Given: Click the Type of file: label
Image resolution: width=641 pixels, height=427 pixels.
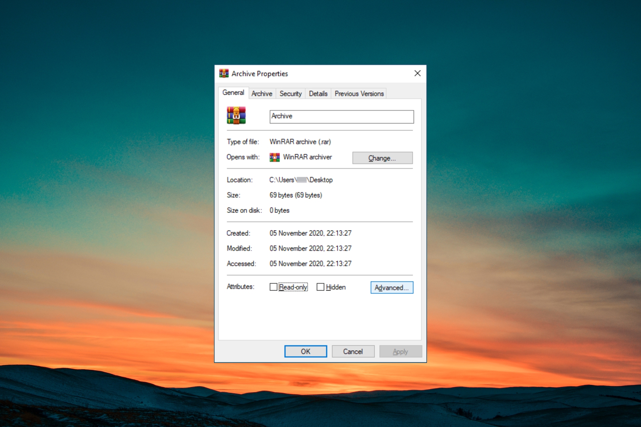Looking at the screenshot, I should tap(243, 142).
